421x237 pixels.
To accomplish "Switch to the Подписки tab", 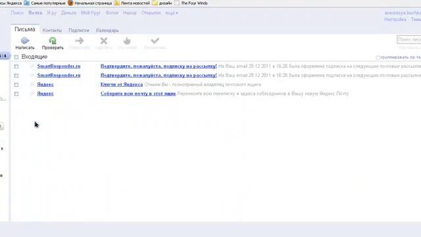I will point(79,30).
